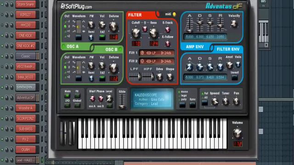Select the Storm Snare channel
Image resolution: width=294 pixels, height=165 pixels.
[x=26, y=4]
